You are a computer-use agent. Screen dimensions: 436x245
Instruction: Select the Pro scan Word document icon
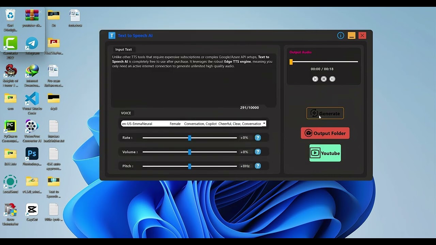pos(53,75)
